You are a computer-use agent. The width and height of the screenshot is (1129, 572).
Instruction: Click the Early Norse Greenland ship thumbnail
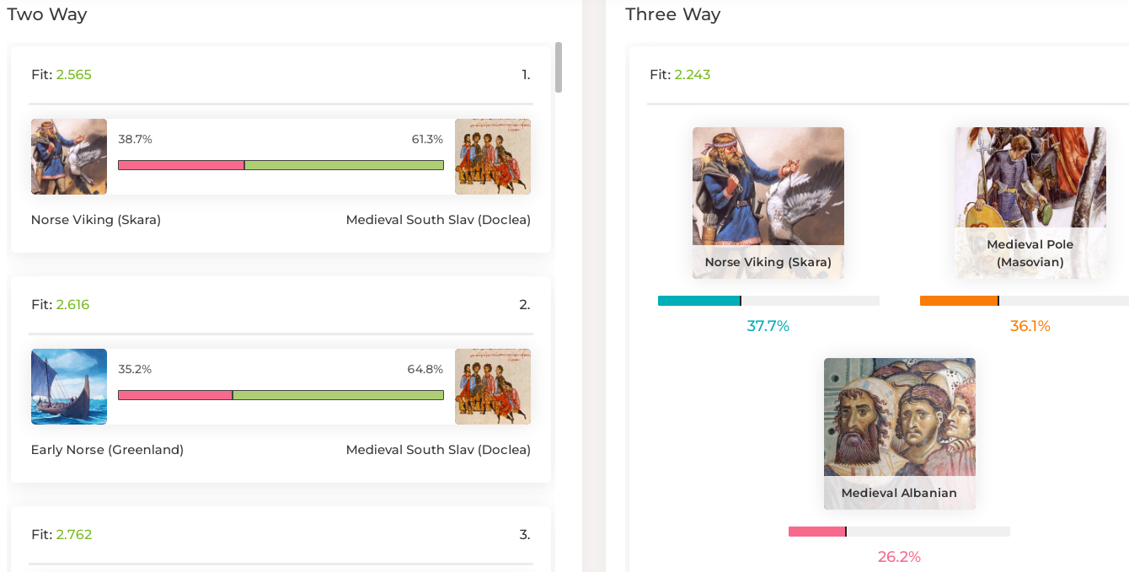click(69, 387)
